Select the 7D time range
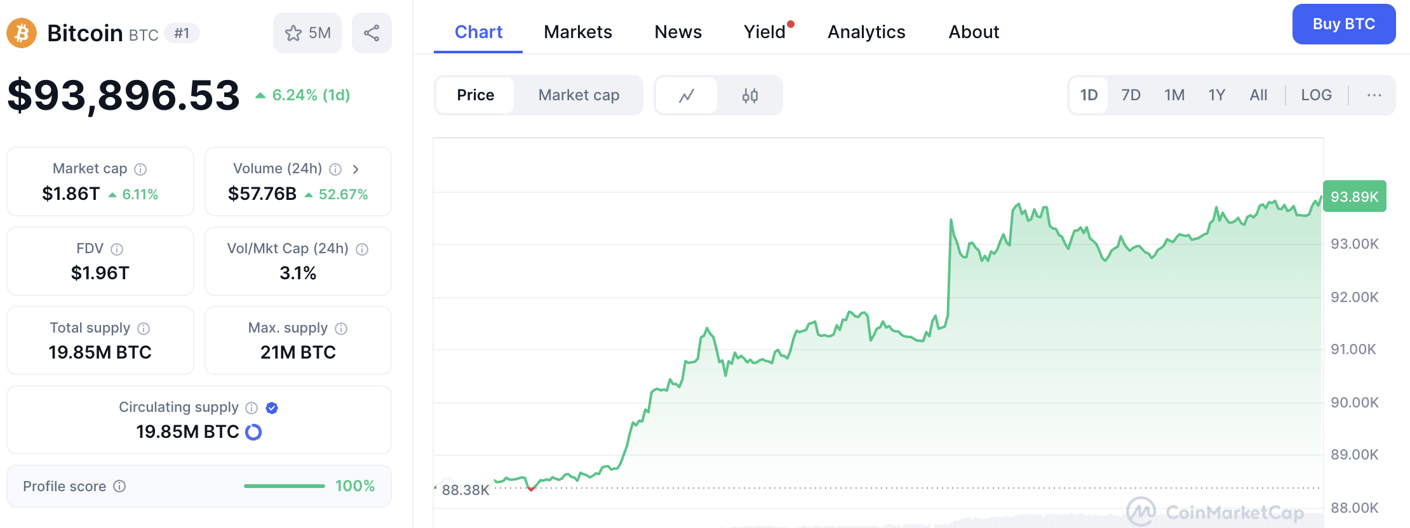Screen dimensions: 1410x528 [1131, 95]
